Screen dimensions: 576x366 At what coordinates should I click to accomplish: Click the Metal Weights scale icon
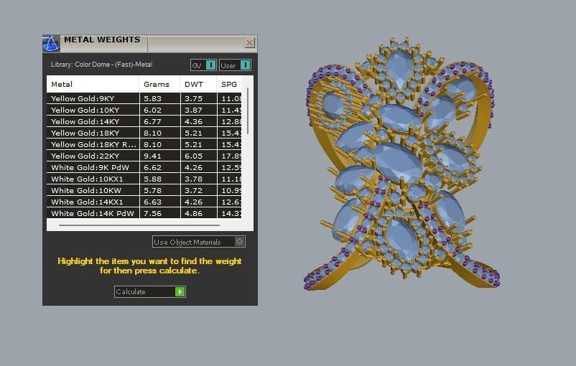pos(51,43)
